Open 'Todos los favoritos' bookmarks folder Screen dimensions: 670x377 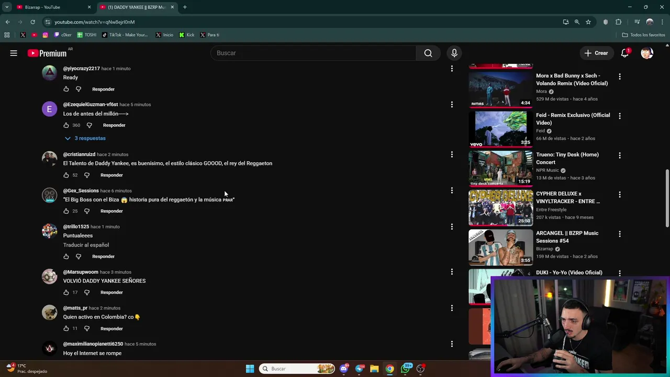pos(643,35)
